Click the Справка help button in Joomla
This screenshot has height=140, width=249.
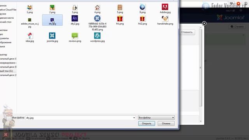click(237, 26)
